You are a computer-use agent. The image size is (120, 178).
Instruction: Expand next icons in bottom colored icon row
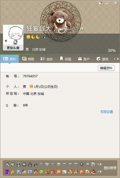[101, 172]
